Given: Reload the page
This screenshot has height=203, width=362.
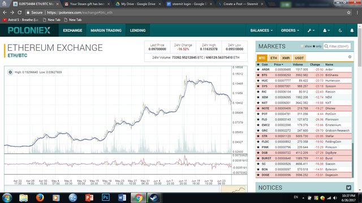Looking at the screenshot, I should point(20,12).
